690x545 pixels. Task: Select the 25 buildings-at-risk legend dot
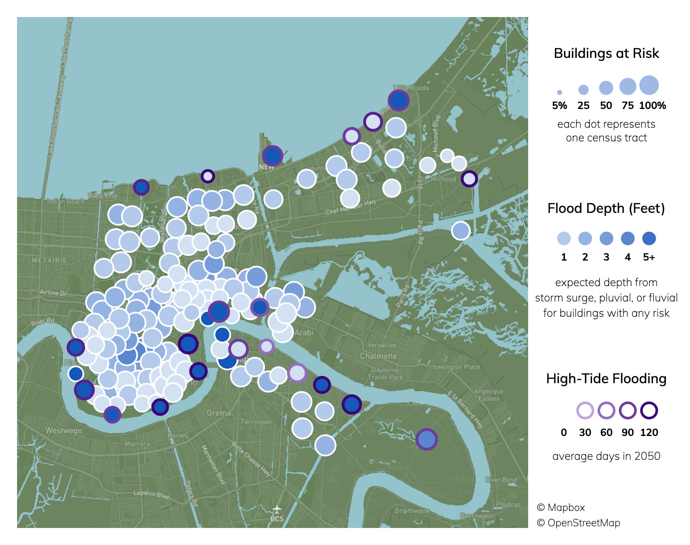[583, 90]
